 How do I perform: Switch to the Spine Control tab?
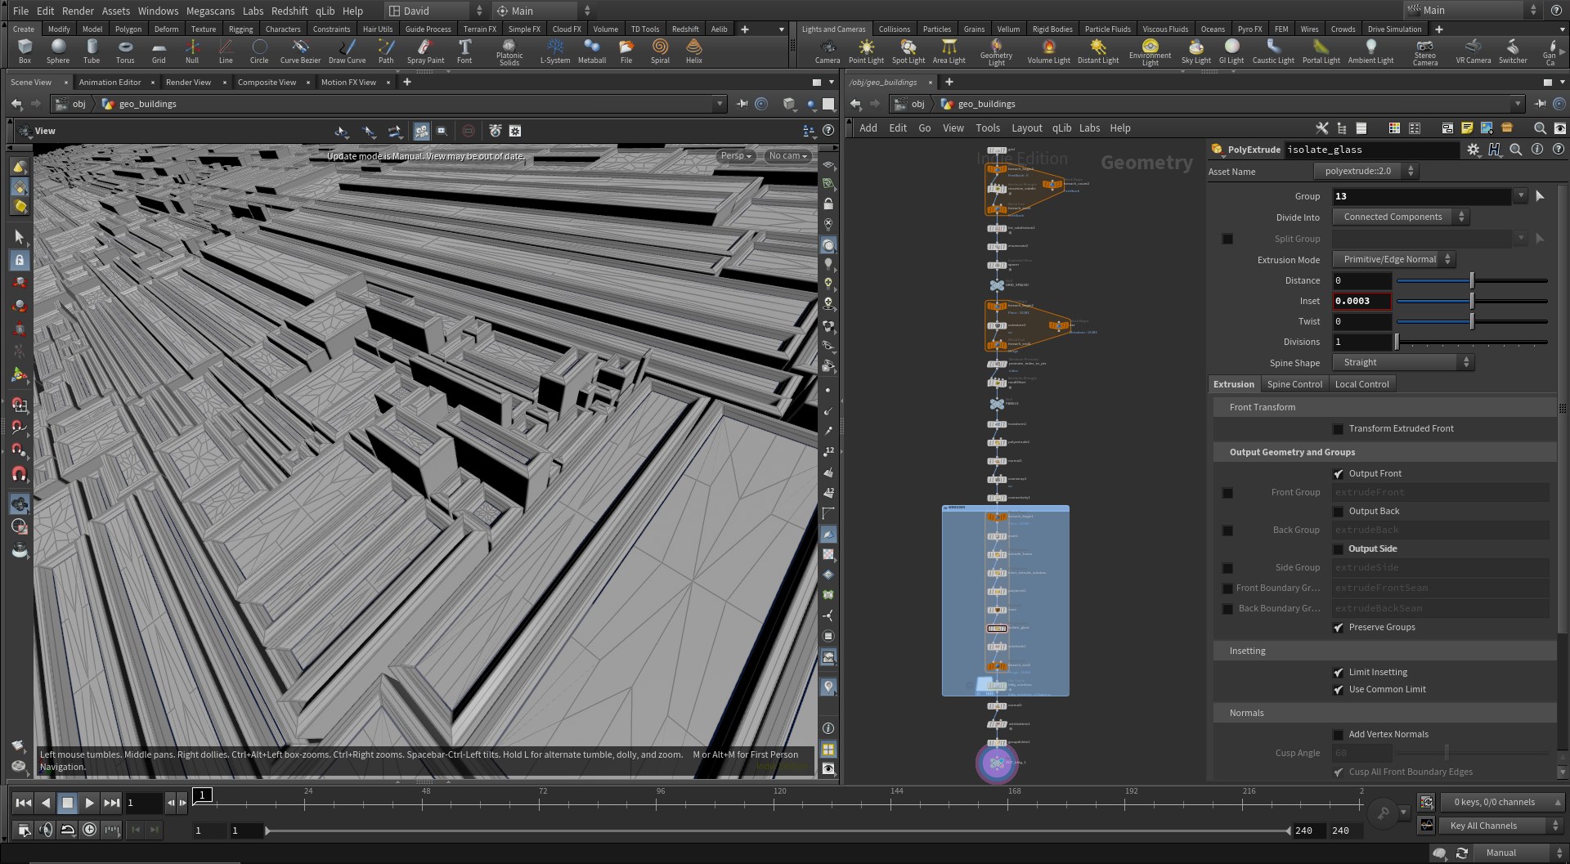click(1294, 384)
